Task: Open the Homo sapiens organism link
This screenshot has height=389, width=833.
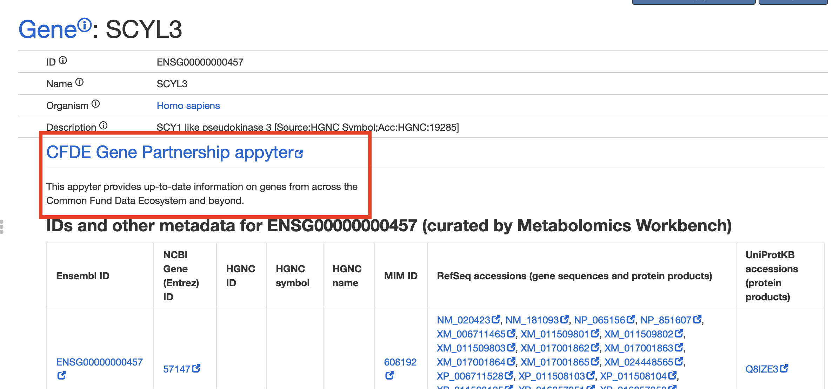Action: pyautogui.click(x=188, y=105)
